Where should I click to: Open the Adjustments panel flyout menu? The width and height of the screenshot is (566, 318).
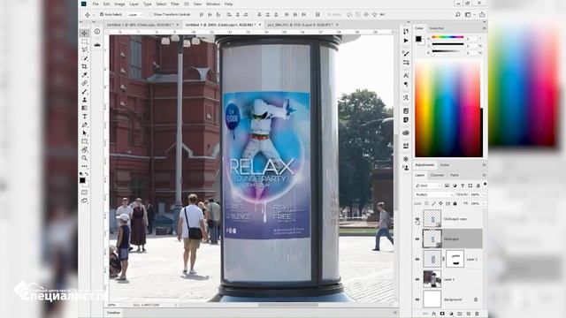pyautogui.click(x=484, y=165)
